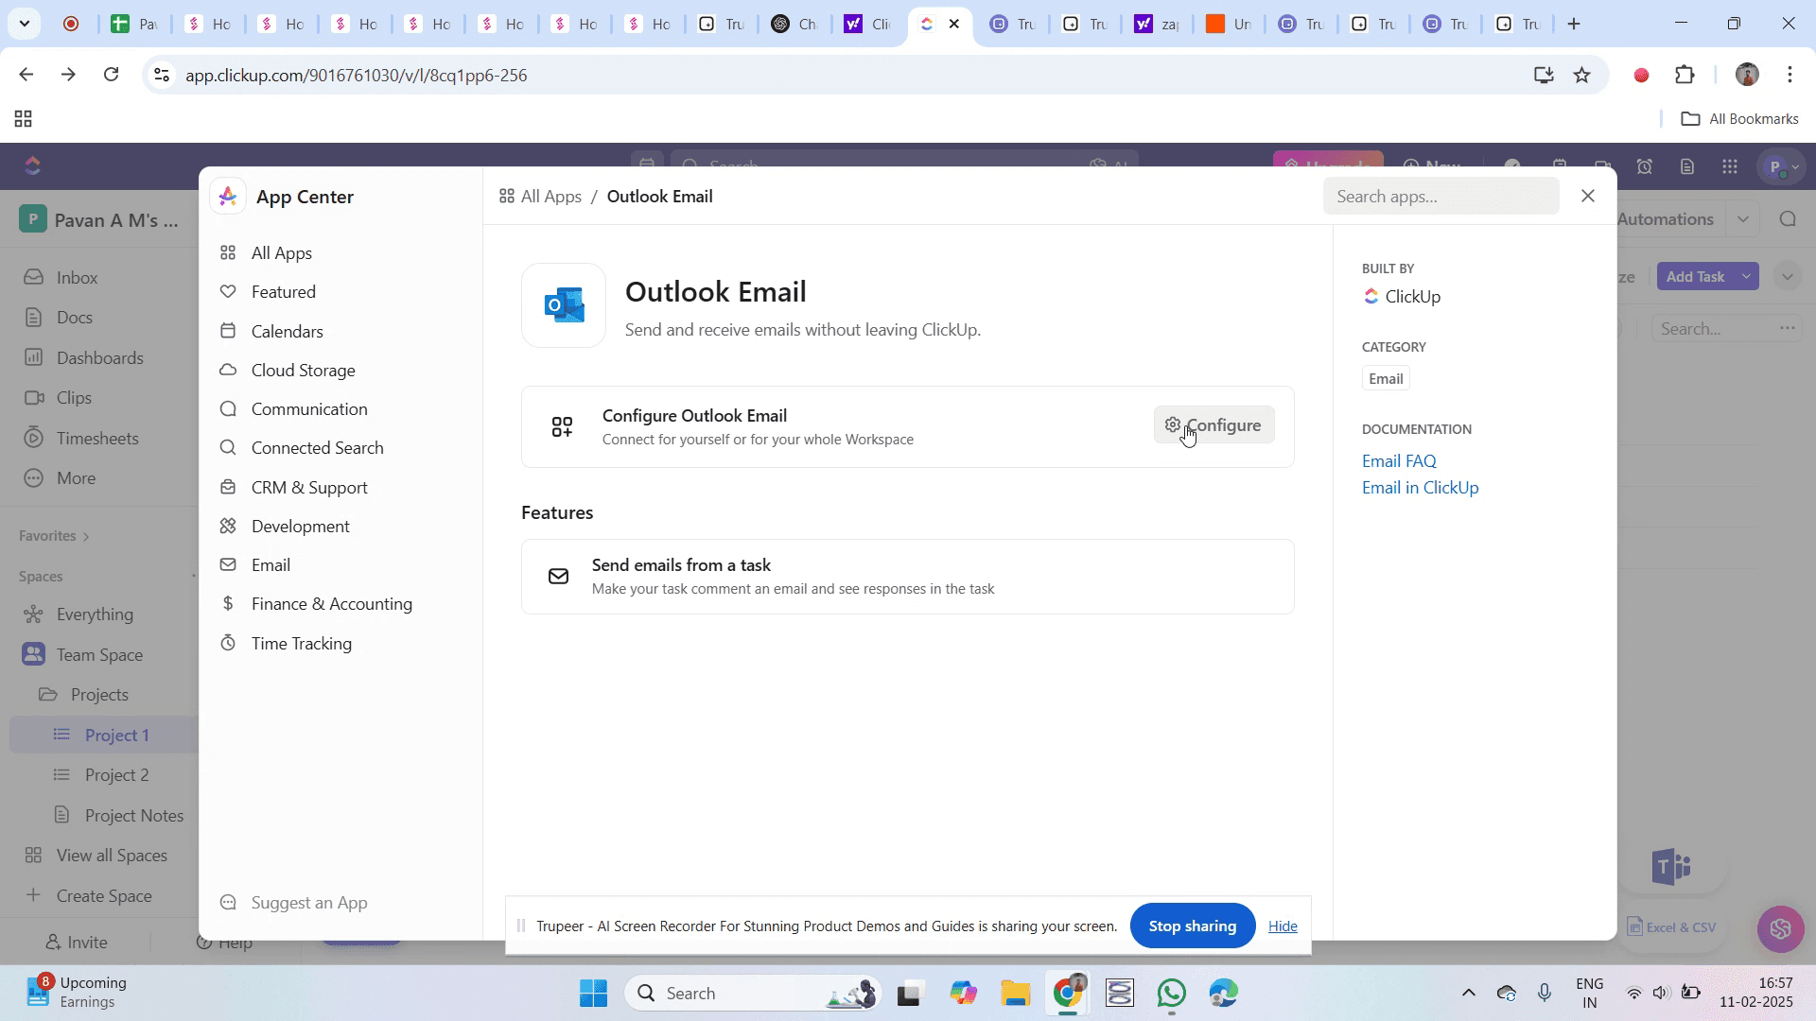1816x1021 pixels.
Task: Click the Configure gear button
Action: pyautogui.click(x=1214, y=425)
